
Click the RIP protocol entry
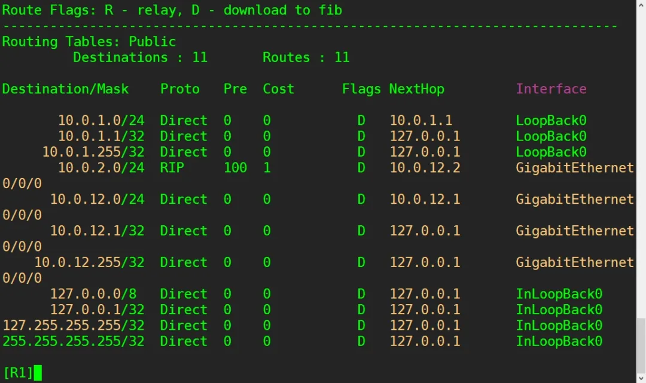click(172, 168)
